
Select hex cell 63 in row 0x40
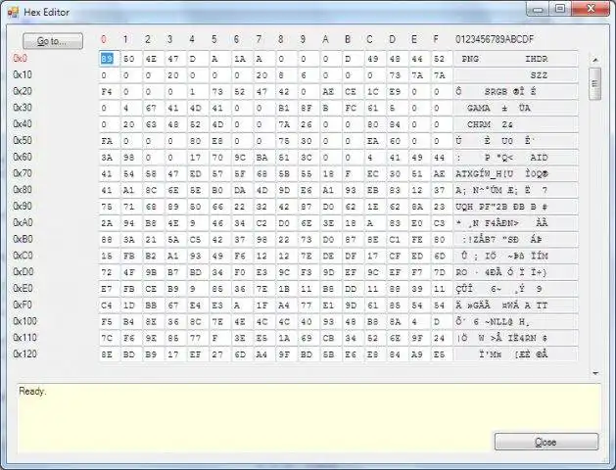tap(151, 124)
